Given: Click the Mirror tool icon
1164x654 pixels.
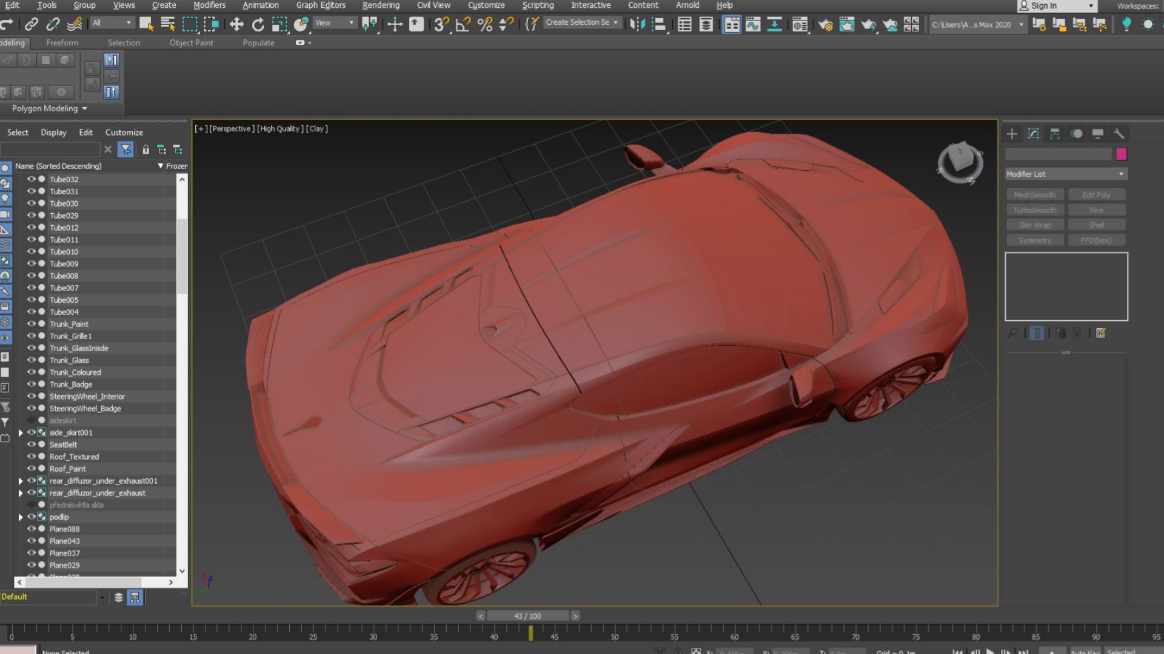Looking at the screenshot, I should [x=637, y=24].
